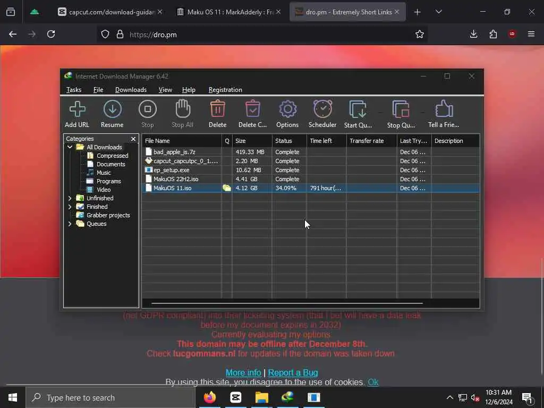The width and height of the screenshot is (544, 408).
Task: Open browser extensions puzzle icon
Action: (493, 34)
